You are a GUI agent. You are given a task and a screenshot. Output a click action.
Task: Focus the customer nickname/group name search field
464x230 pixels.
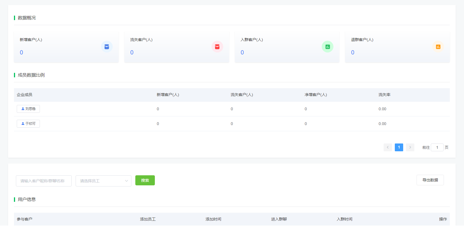pyautogui.click(x=44, y=181)
